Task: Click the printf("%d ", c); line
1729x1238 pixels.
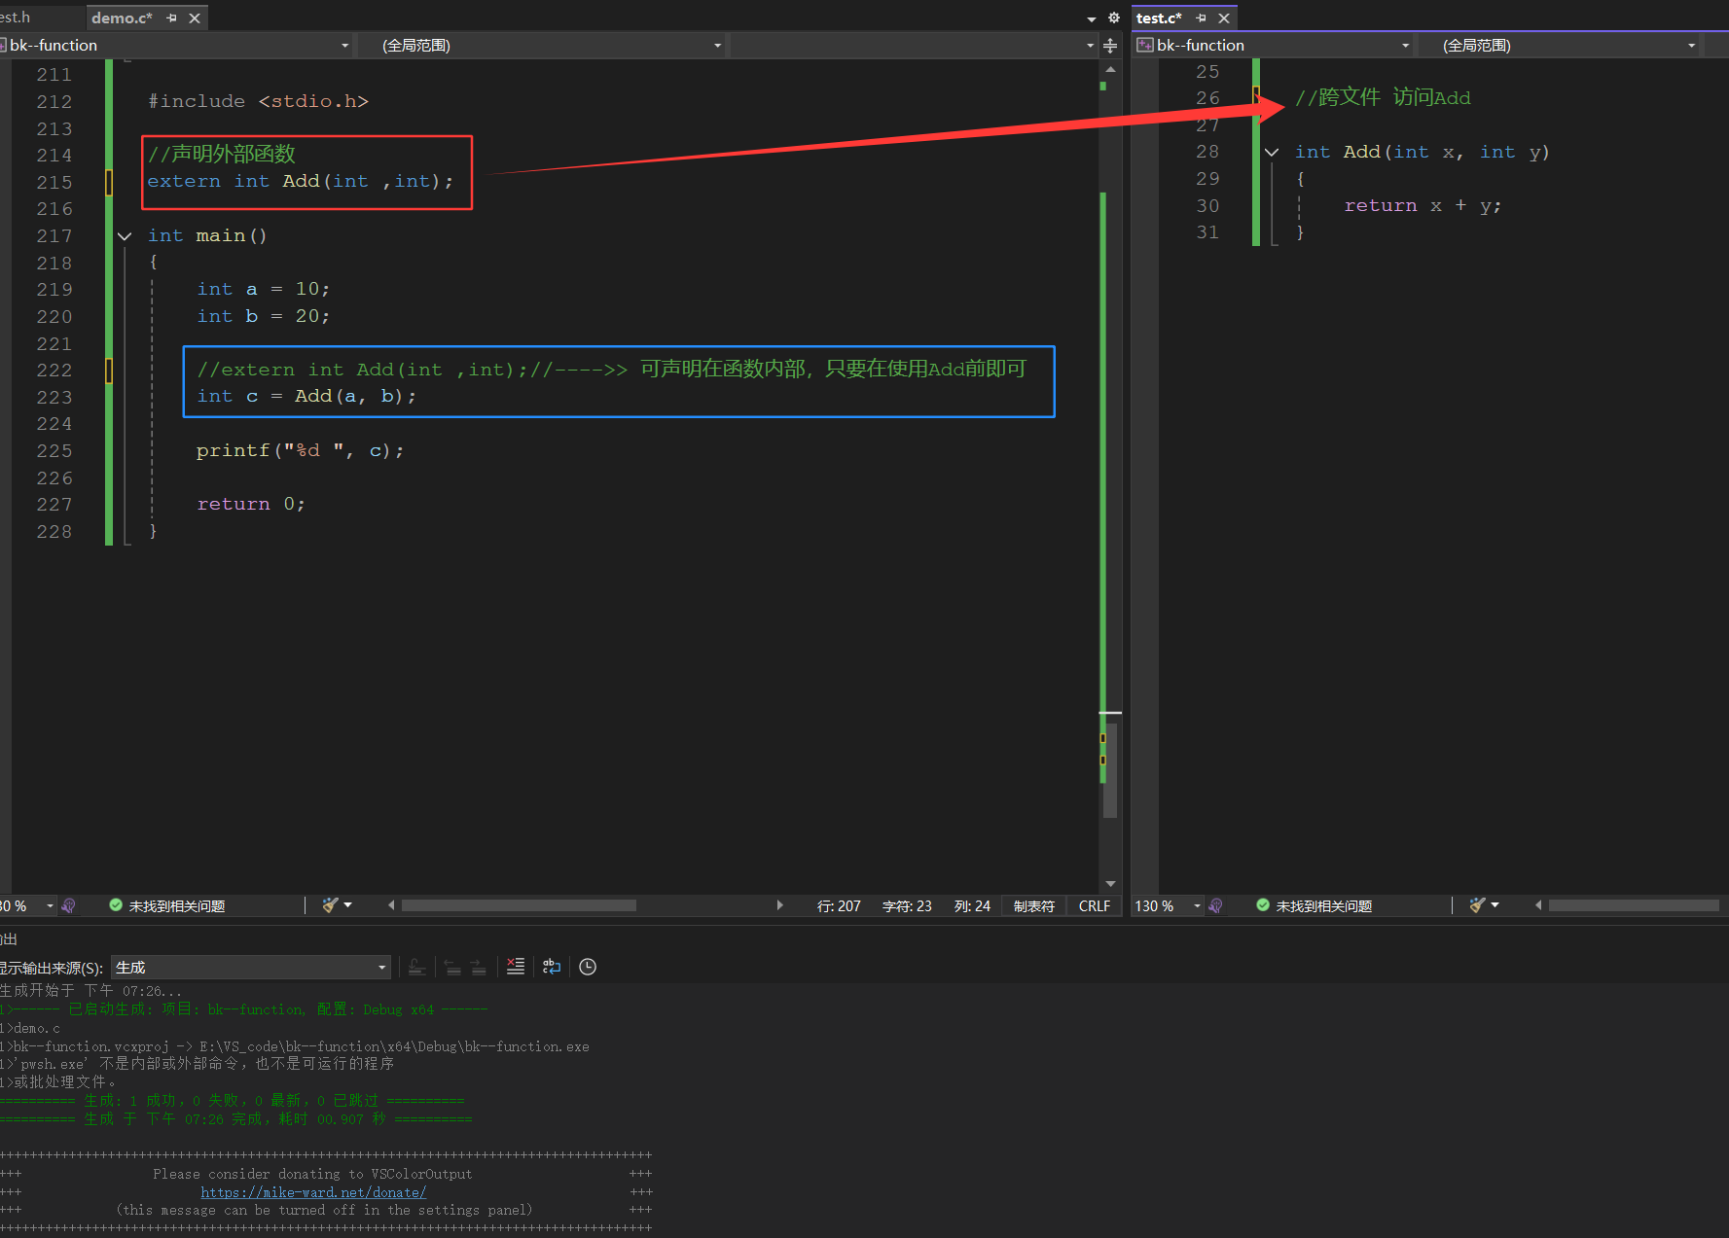Action: point(300,451)
